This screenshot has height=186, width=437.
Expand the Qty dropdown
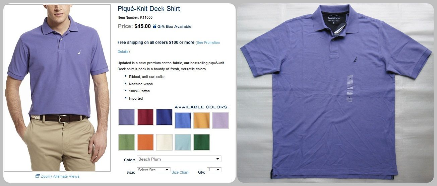click(214, 170)
